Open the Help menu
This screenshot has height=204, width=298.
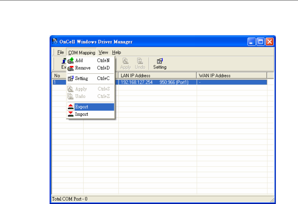click(x=117, y=52)
